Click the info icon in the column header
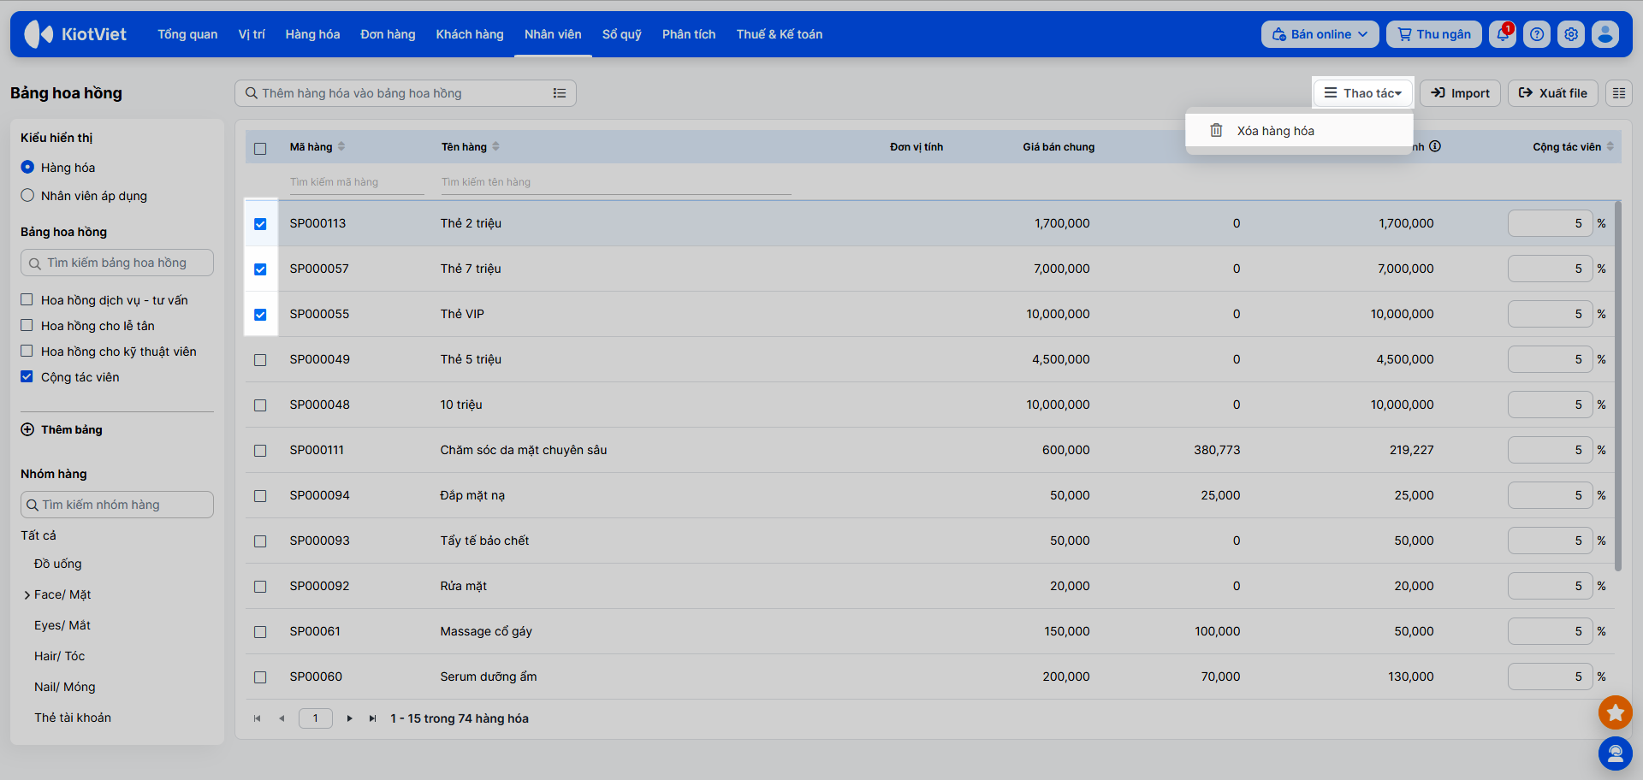The height and width of the screenshot is (780, 1643). (1435, 146)
